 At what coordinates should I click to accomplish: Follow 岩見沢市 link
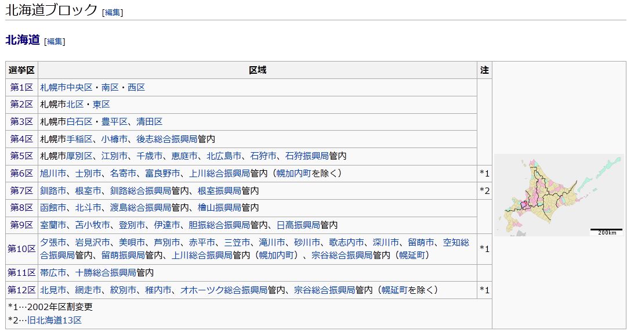click(x=93, y=242)
